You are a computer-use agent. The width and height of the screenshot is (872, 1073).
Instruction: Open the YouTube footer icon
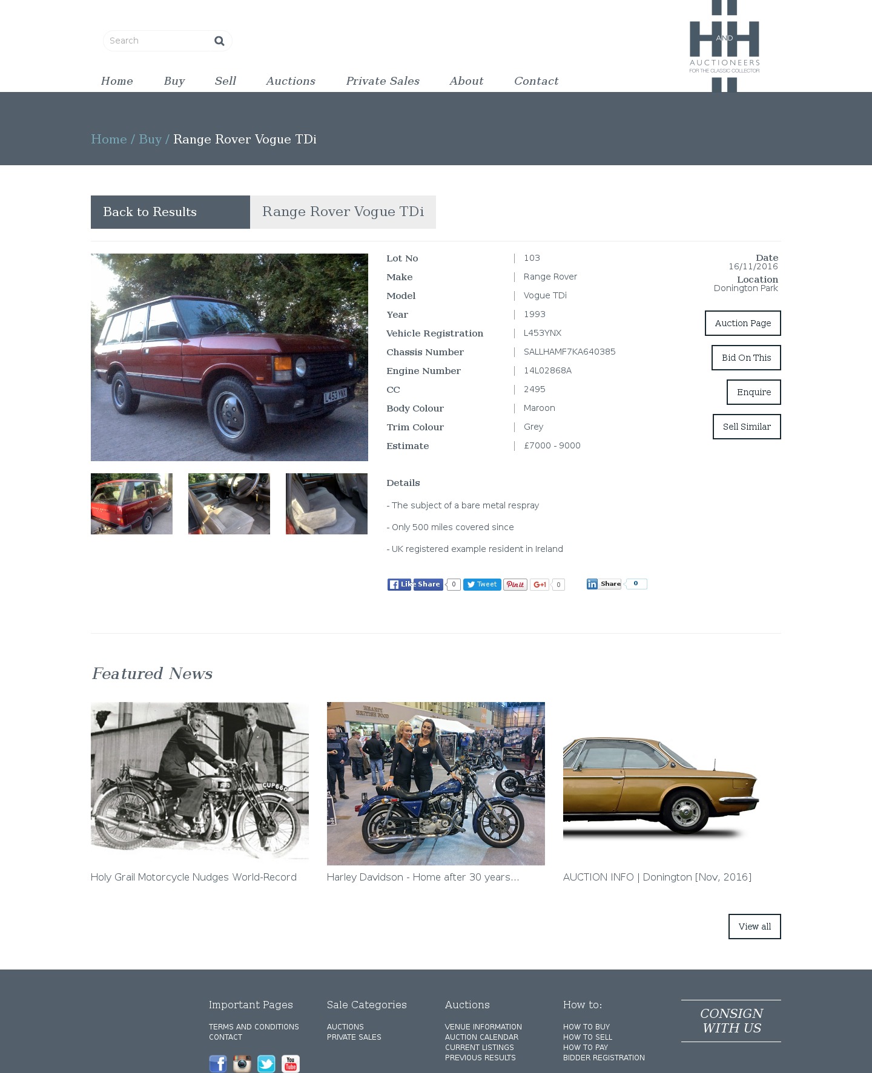click(291, 1063)
